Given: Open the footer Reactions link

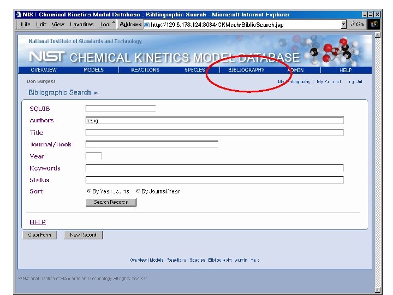Looking at the screenshot, I should (176, 260).
